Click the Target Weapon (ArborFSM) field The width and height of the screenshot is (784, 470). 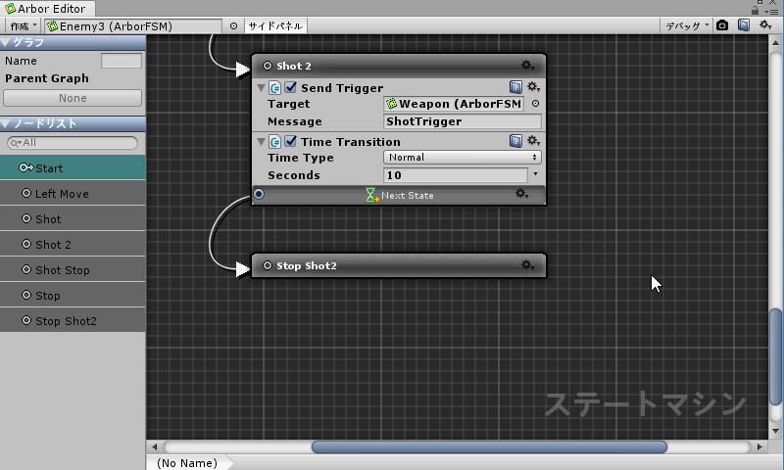pyautogui.click(x=454, y=104)
